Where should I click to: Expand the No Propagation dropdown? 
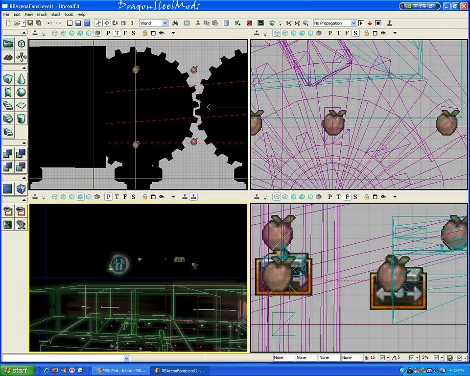(x=353, y=23)
